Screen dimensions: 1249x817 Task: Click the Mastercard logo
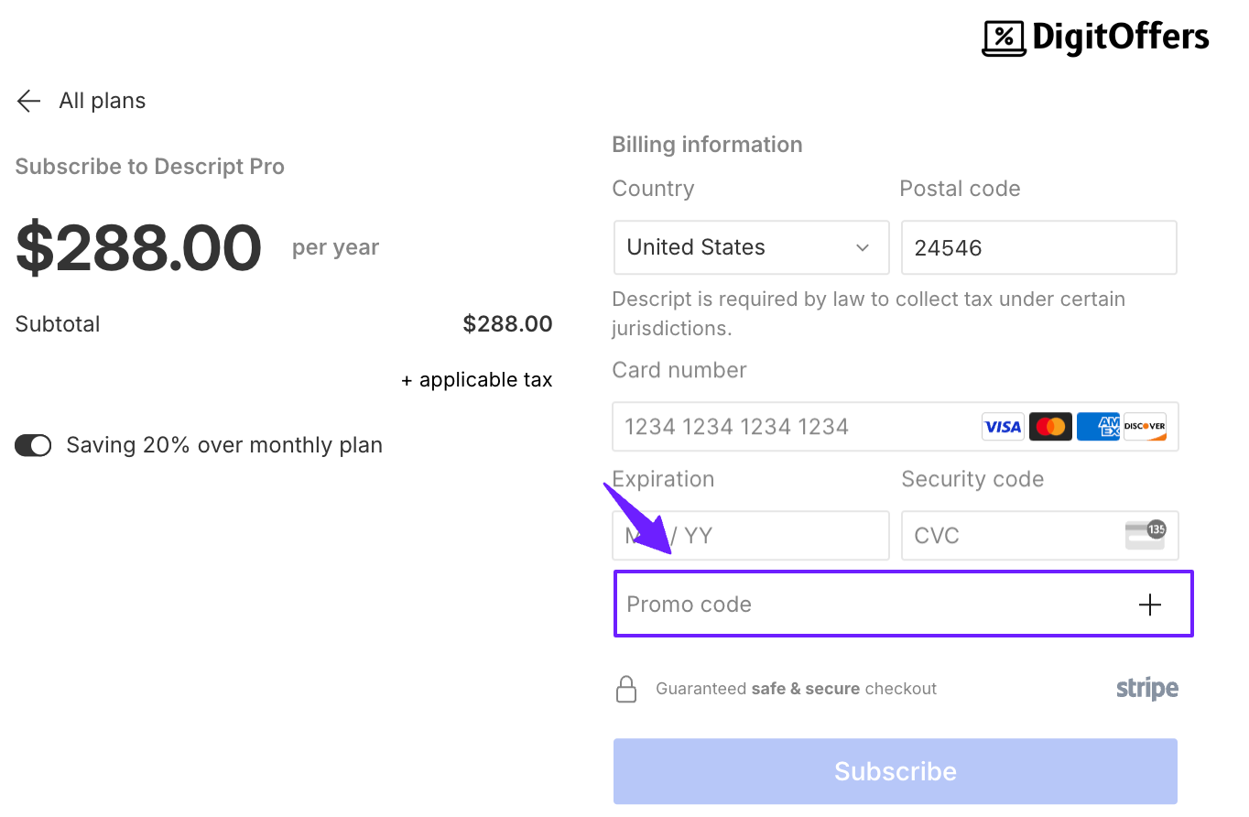pyautogui.click(x=1050, y=427)
